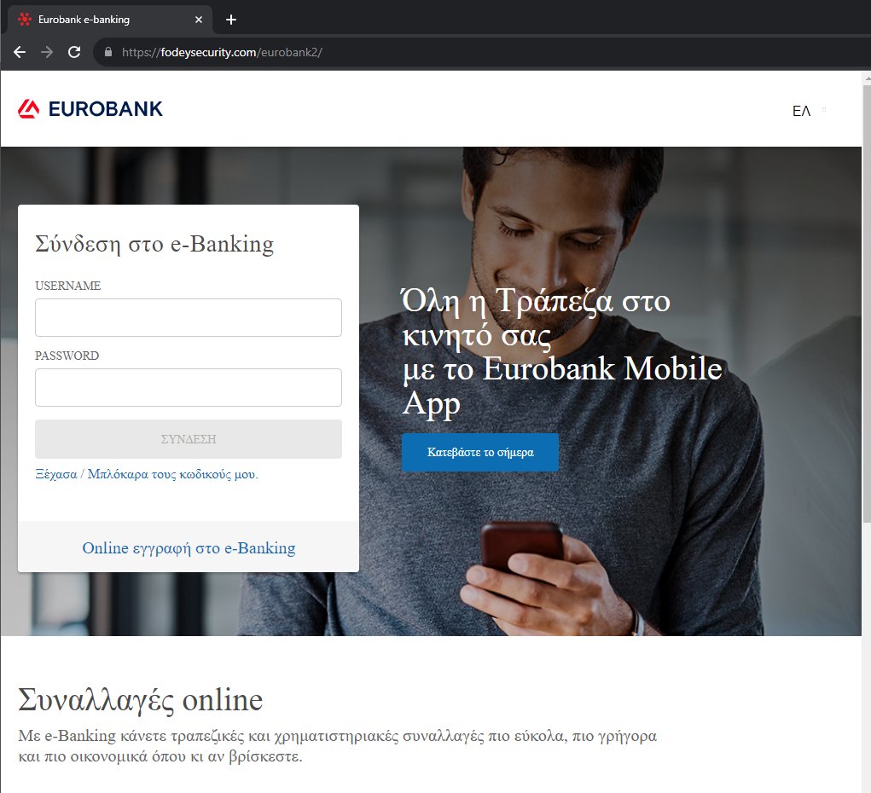Click the USERNAME label

click(x=67, y=286)
